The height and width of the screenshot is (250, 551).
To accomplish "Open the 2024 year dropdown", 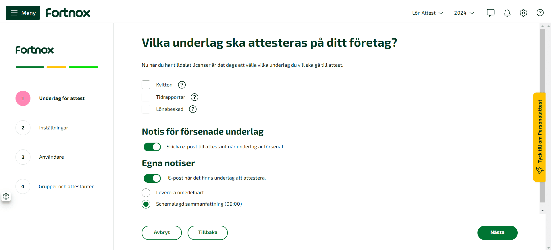I will [x=464, y=13].
